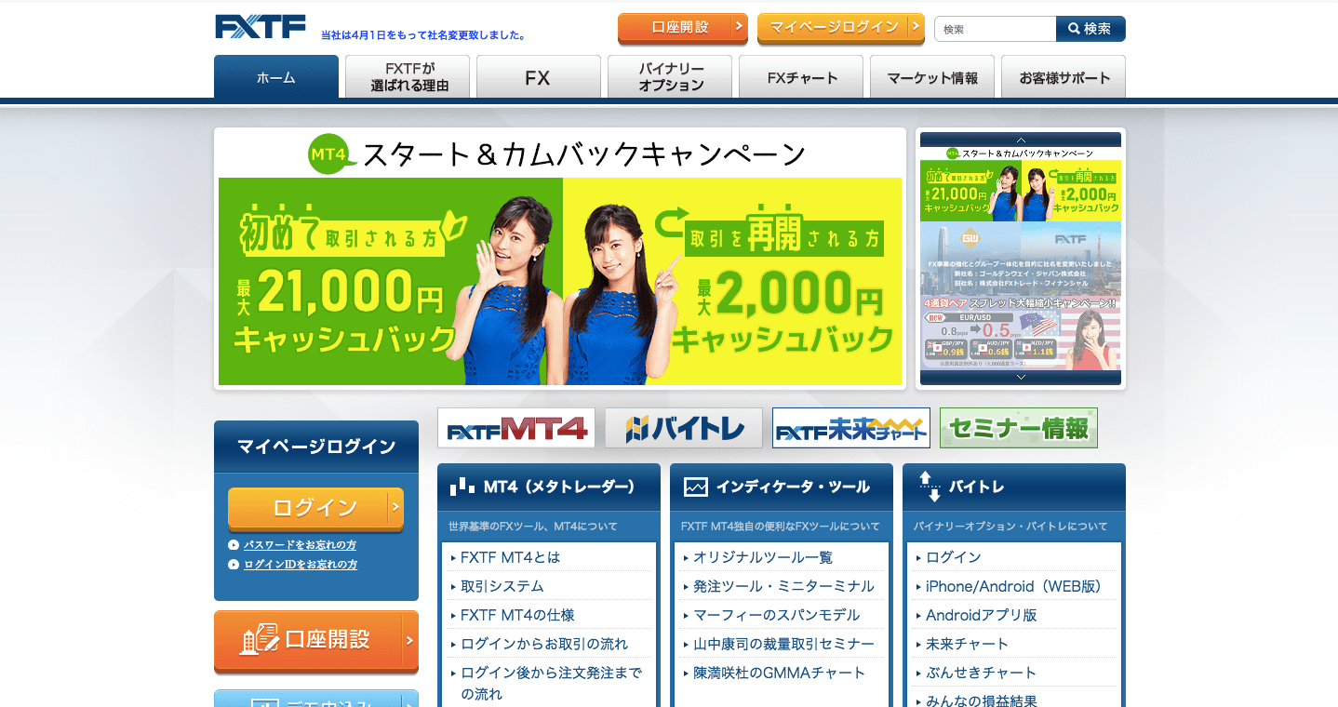
Task: Move banner carousel down with bottom arrow
Action: (x=1021, y=378)
